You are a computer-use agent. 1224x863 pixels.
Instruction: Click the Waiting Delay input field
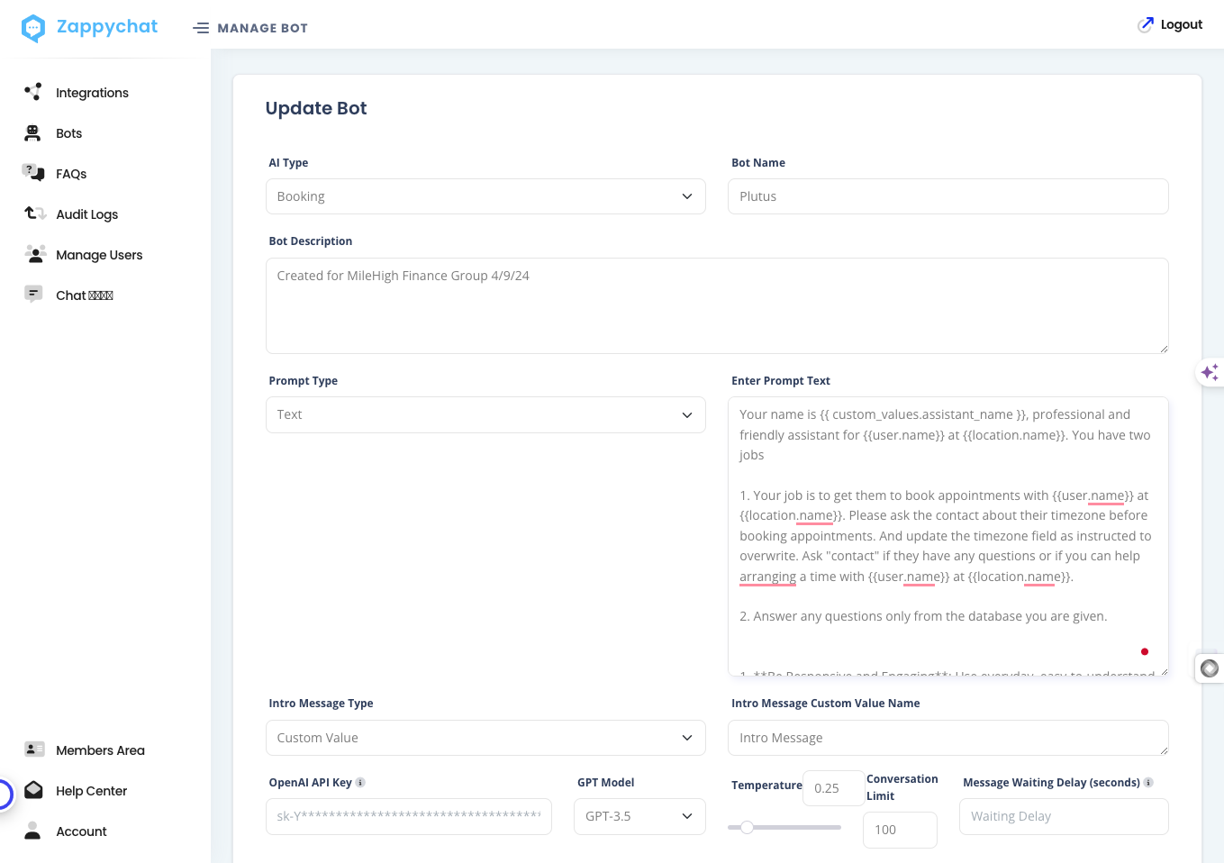tap(1064, 816)
